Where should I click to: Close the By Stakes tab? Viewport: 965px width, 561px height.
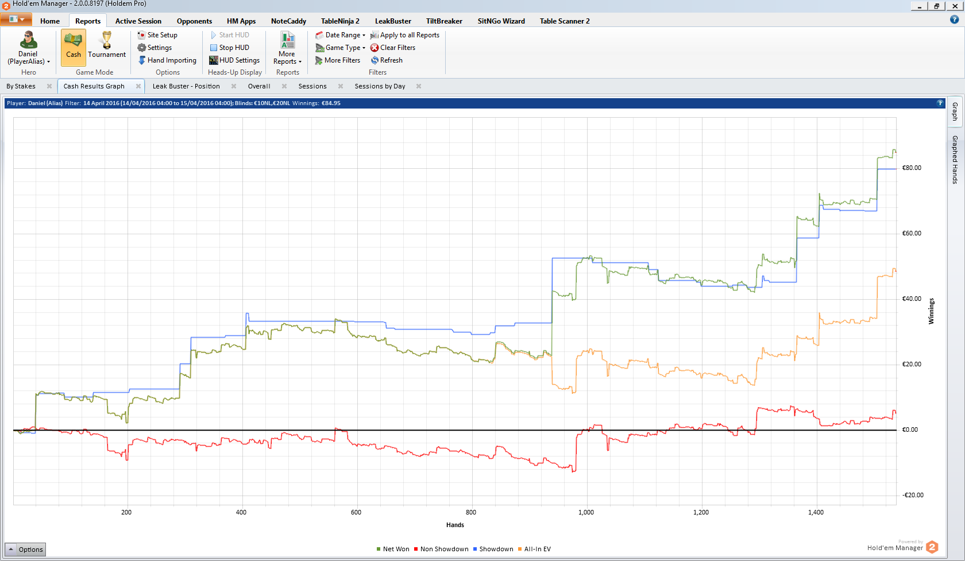point(49,86)
